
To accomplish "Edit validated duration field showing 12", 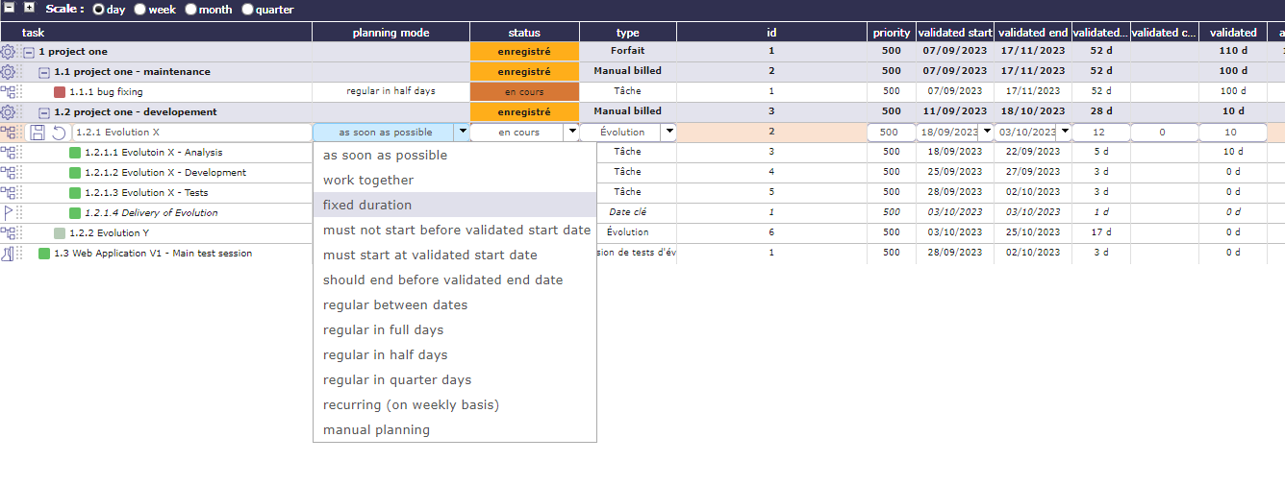I will [x=1099, y=133].
